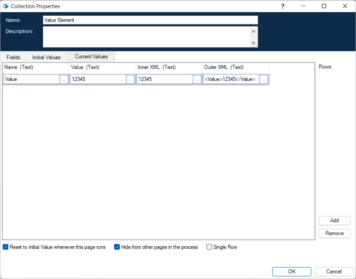Image resolution: width=356 pixels, height=279 pixels.
Task: Open the Initial Values tab
Action: pos(46,57)
